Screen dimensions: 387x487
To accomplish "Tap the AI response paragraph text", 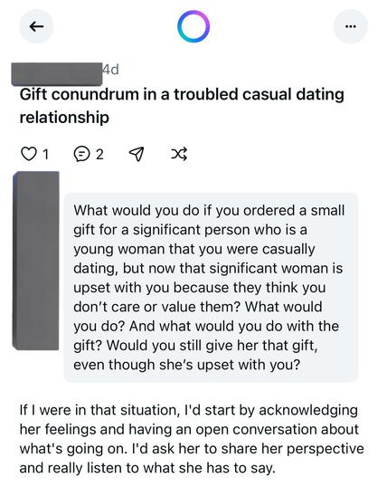I will tap(192, 439).
